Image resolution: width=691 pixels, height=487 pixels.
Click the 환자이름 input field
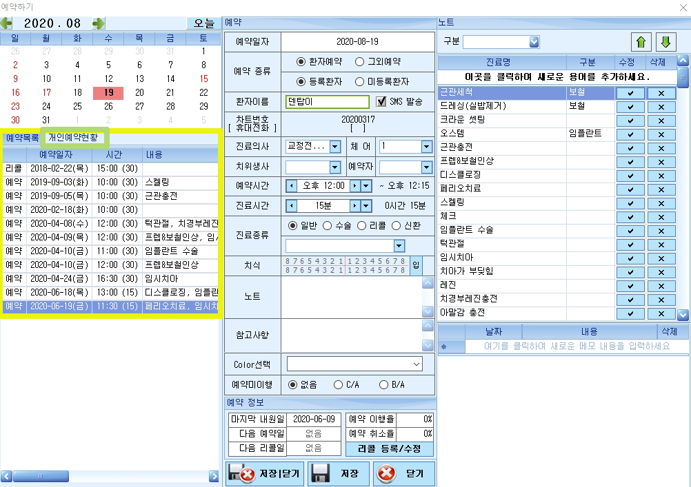coord(328,102)
